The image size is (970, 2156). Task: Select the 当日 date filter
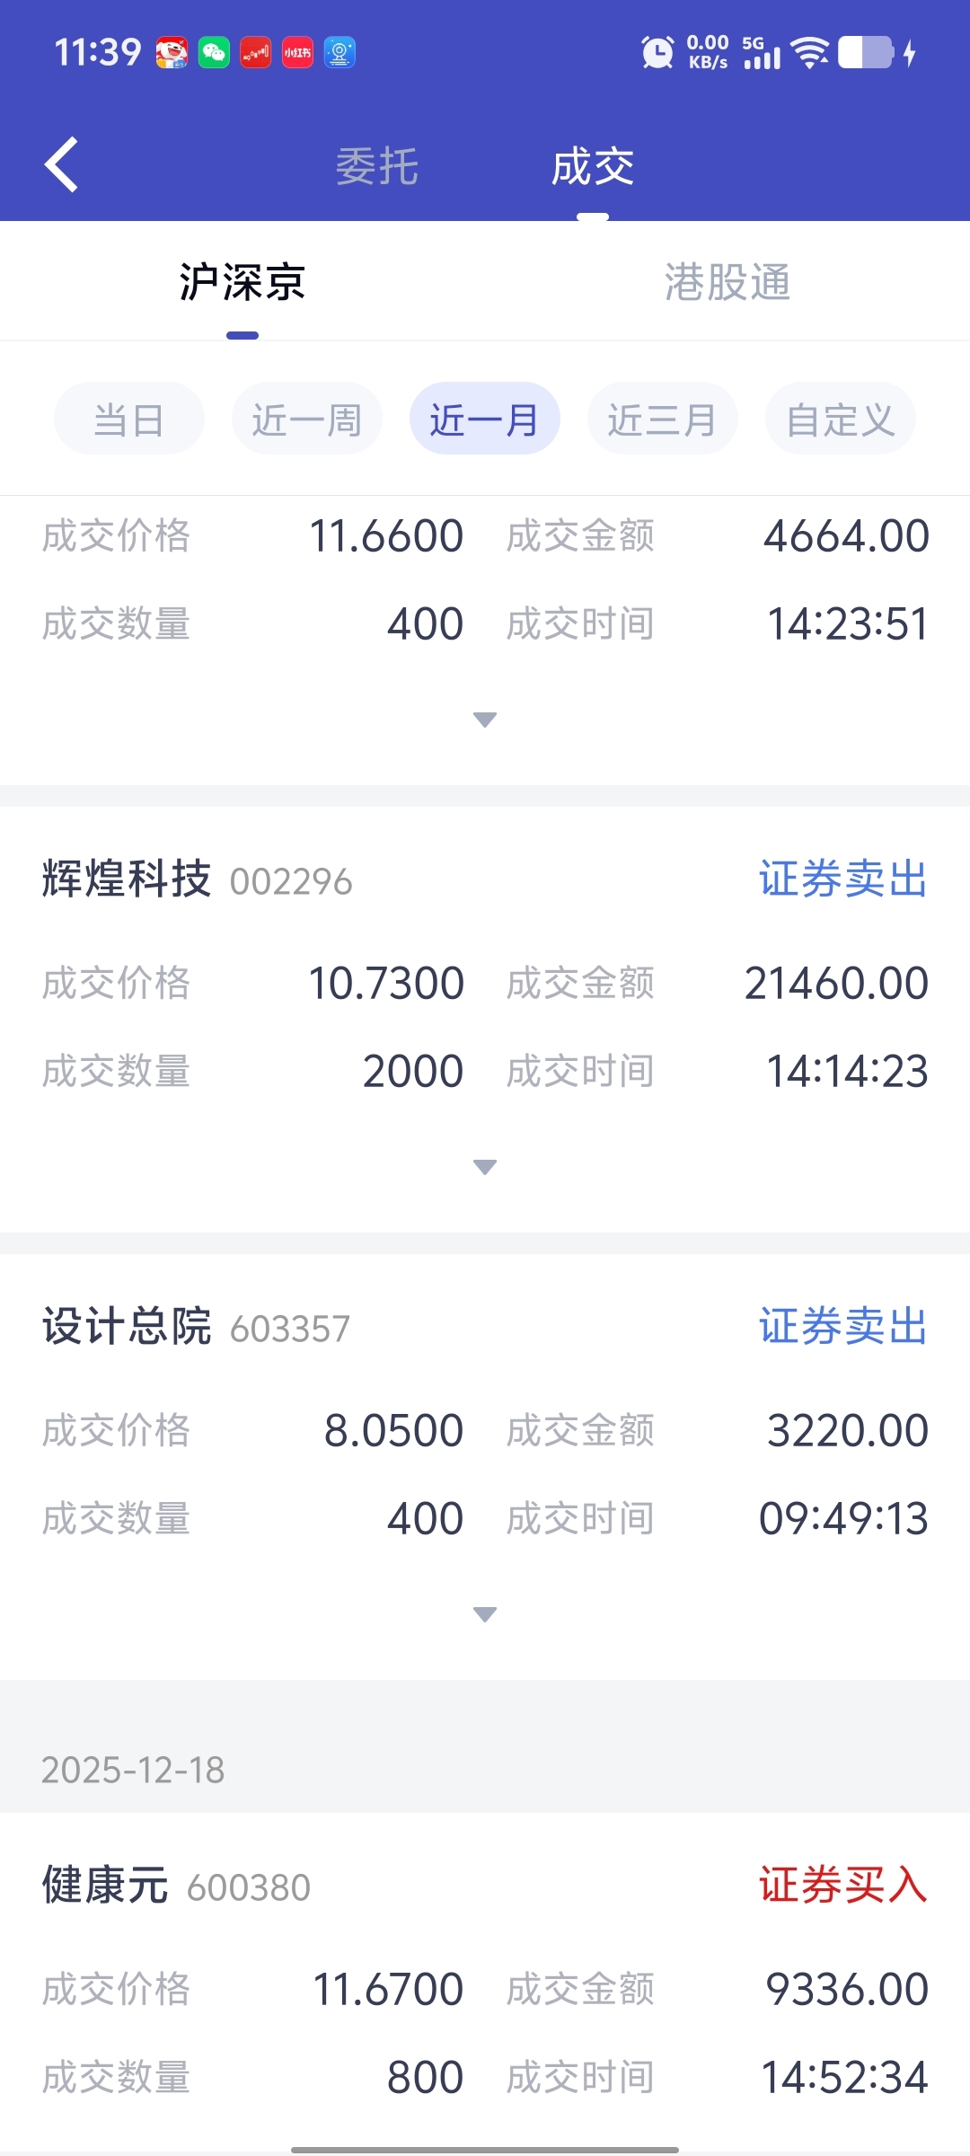(129, 420)
